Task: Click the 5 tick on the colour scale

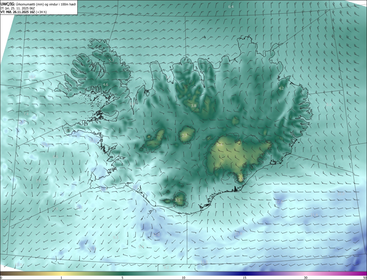Action: pos(122,278)
